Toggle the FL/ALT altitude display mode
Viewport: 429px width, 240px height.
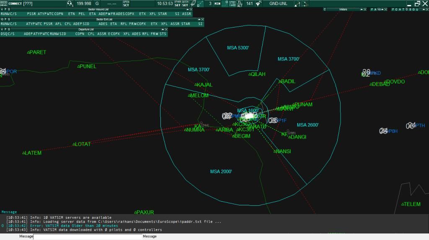[x=240, y=4]
